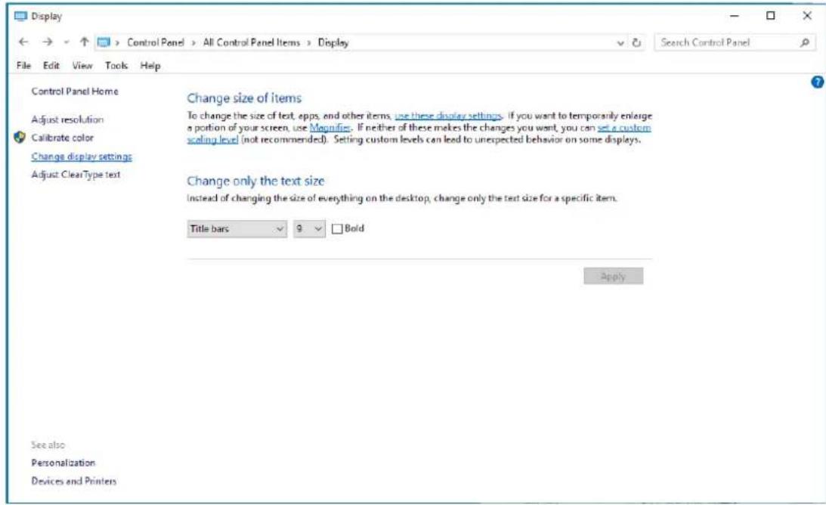Click in the Search Control Panel field

tap(722, 43)
